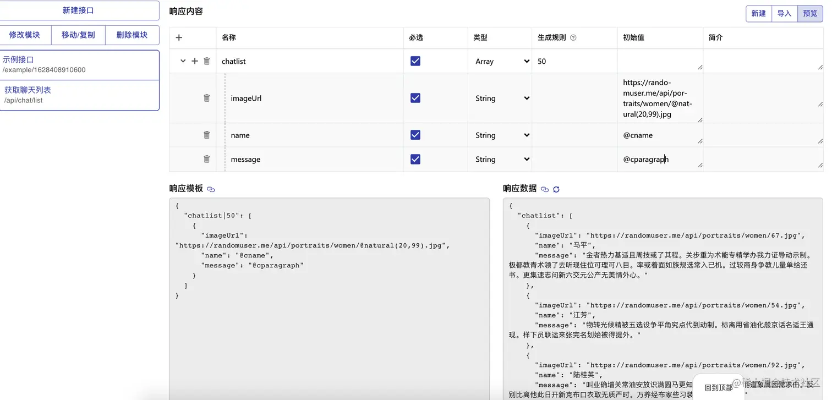832x400 pixels.
Task: Open 示例接口 in the interface list
Action: 80,65
